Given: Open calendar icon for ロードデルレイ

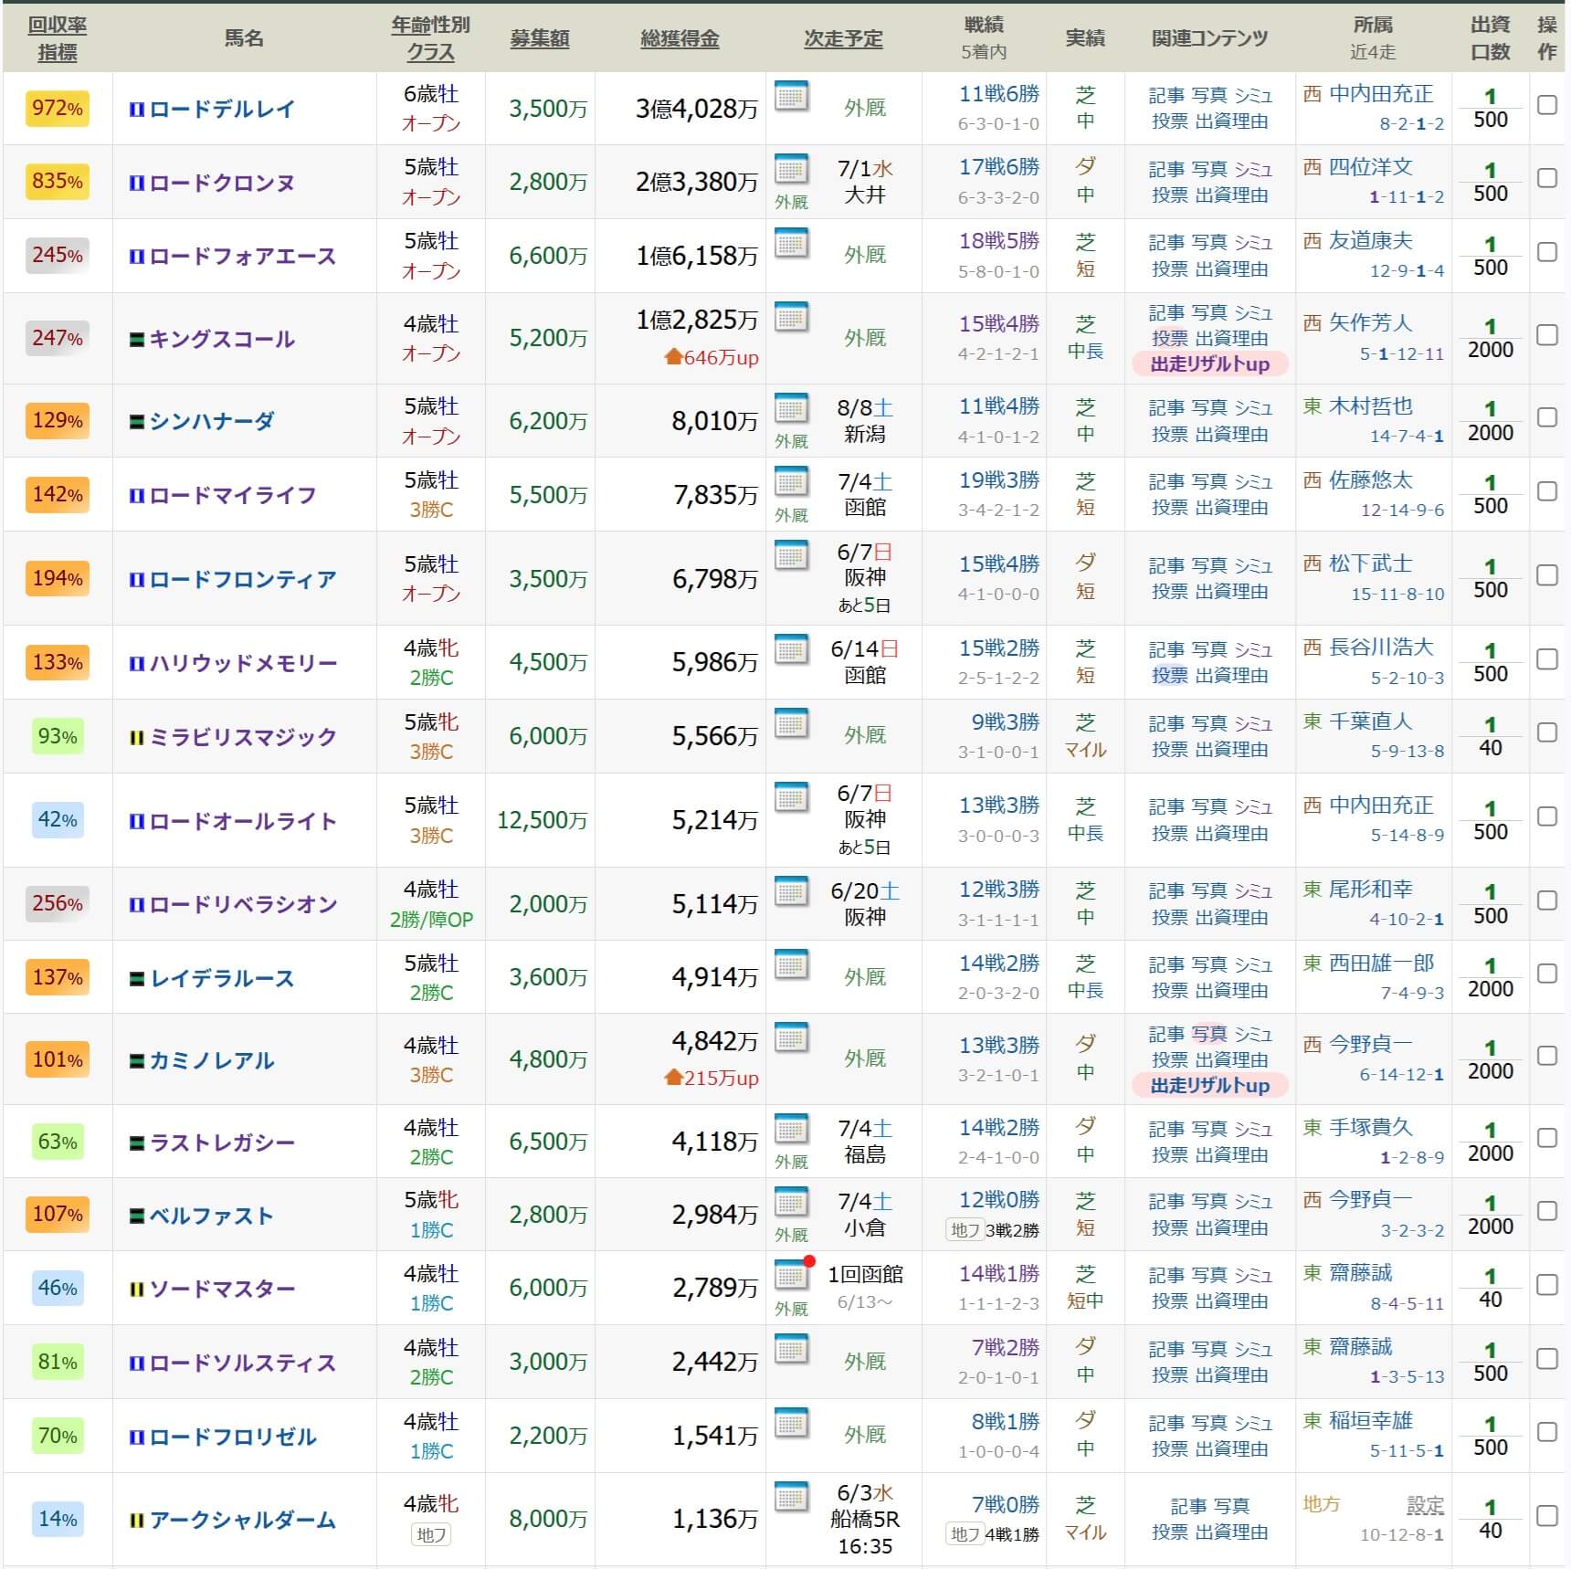Looking at the screenshot, I should pyautogui.click(x=791, y=96).
